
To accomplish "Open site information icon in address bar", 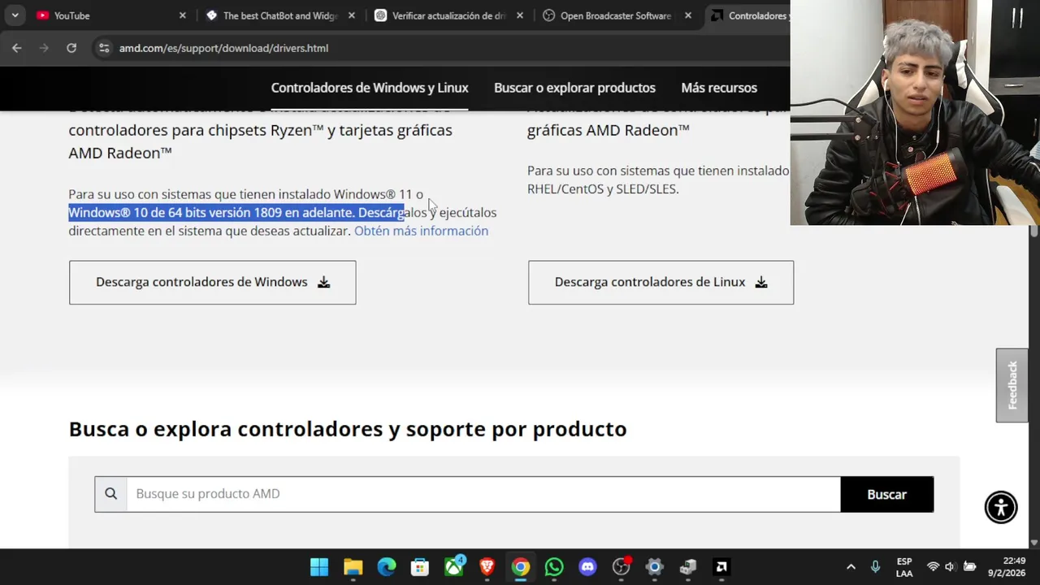I will (104, 48).
